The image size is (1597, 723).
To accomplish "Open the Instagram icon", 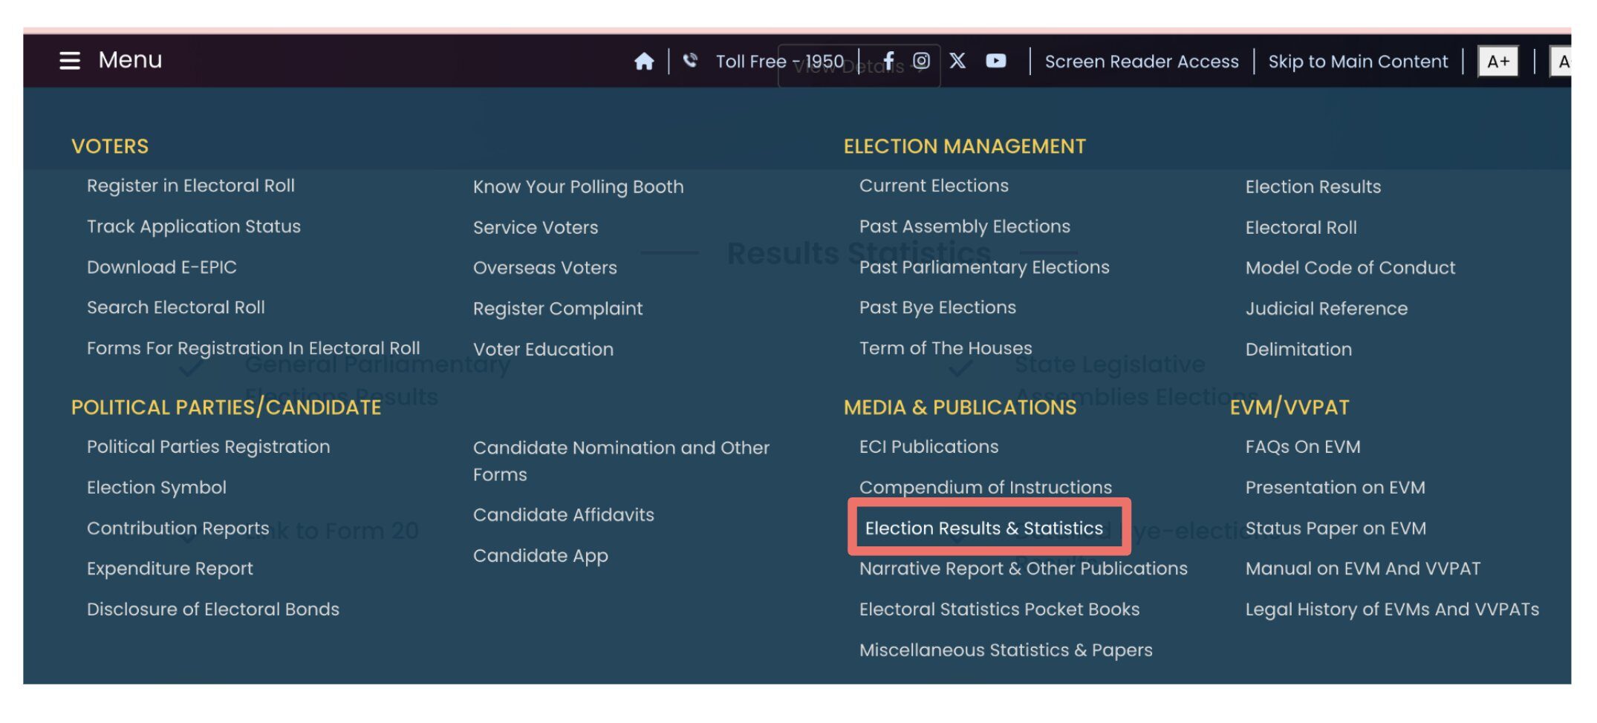I will [922, 61].
